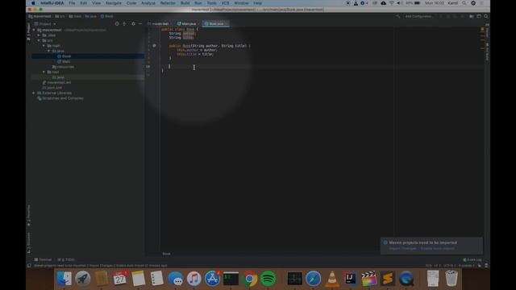
Task: Open Google Chrome in the dock
Action: pos(250,279)
